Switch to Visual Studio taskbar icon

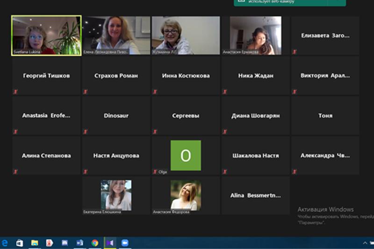click(110, 243)
